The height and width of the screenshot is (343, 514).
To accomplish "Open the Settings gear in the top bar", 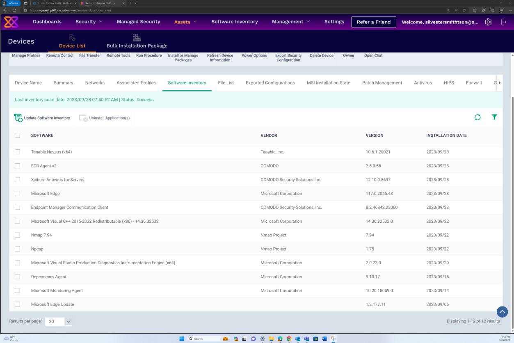I will click(488, 22).
